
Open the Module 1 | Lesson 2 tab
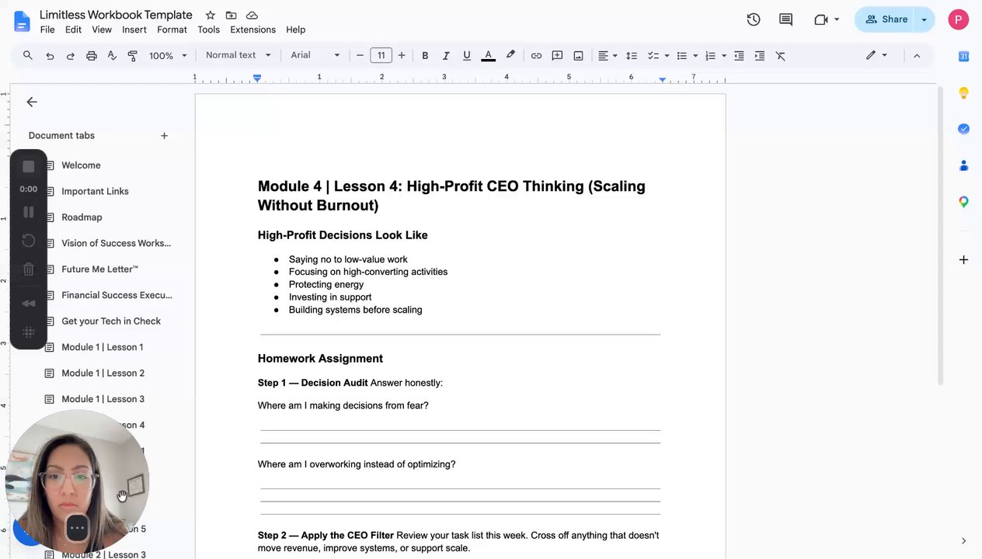point(103,373)
